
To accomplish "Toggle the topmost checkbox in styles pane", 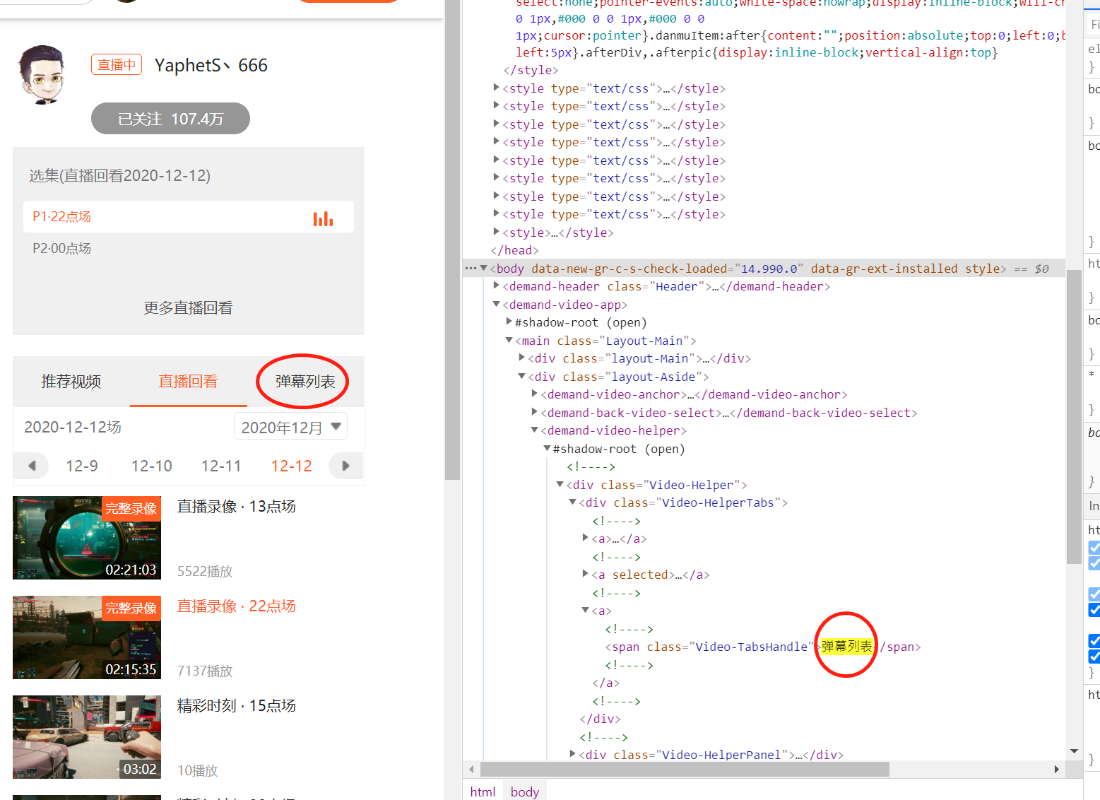I will [x=1094, y=548].
